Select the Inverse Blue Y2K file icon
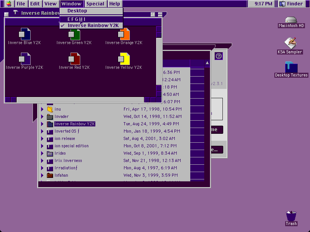This screenshot has width=310, height=232. (25, 34)
